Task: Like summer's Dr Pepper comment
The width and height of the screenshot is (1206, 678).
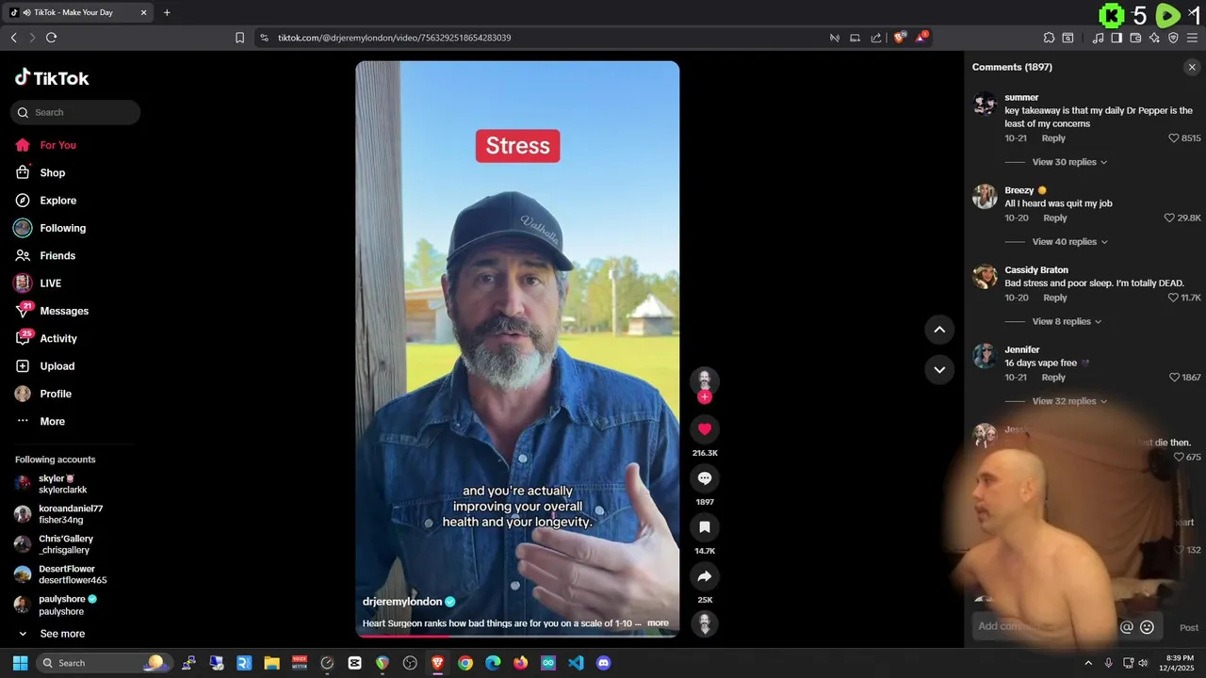Action: tap(1174, 138)
